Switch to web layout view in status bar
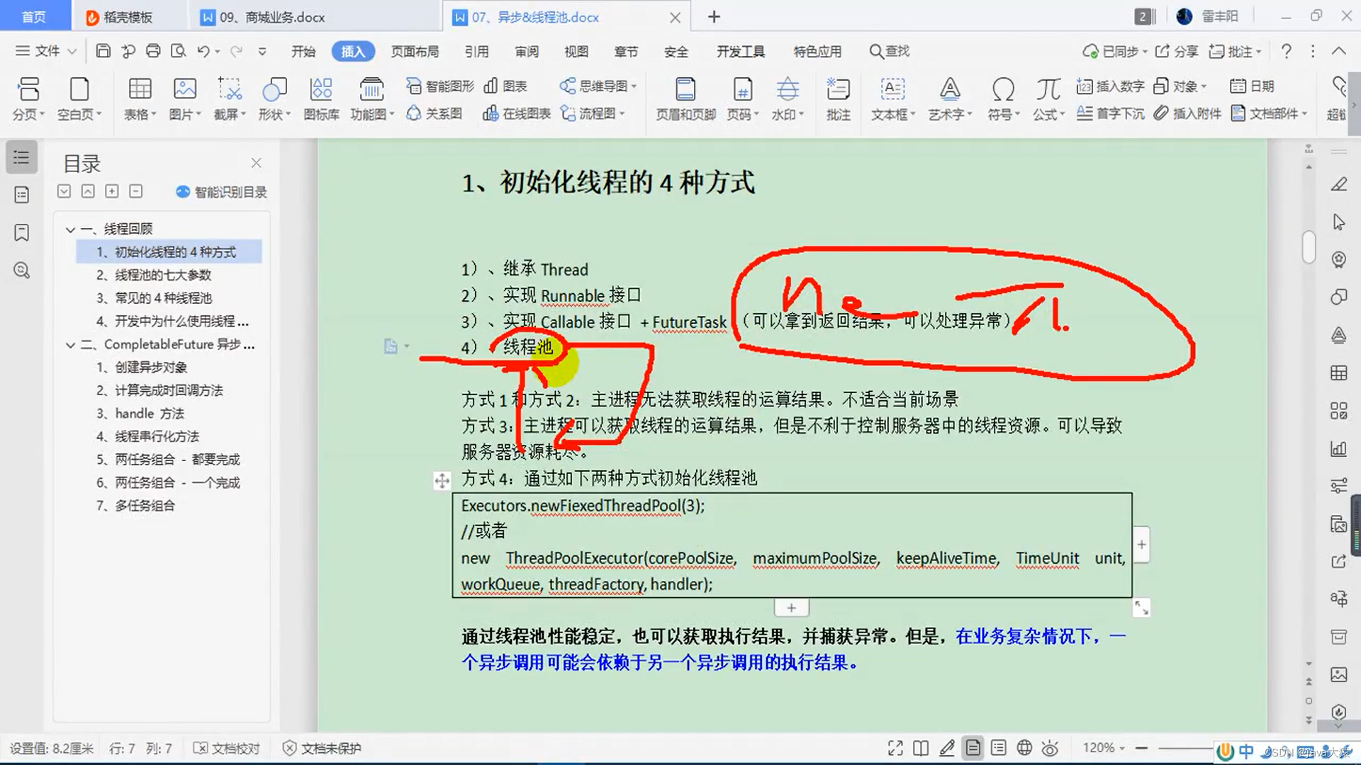1361x765 pixels. click(1024, 748)
